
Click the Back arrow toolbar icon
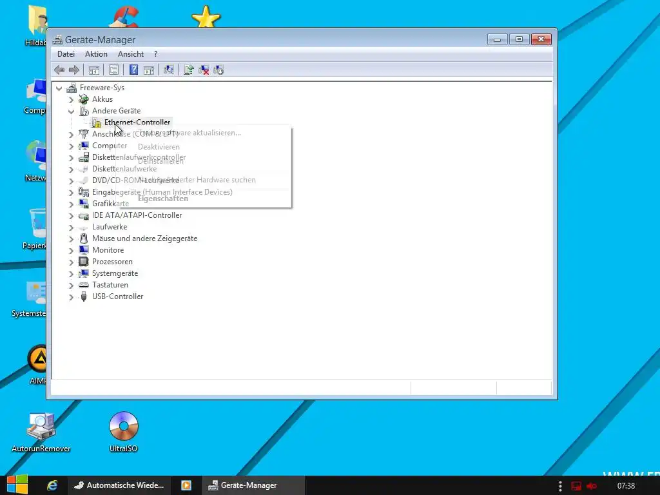[x=59, y=70]
